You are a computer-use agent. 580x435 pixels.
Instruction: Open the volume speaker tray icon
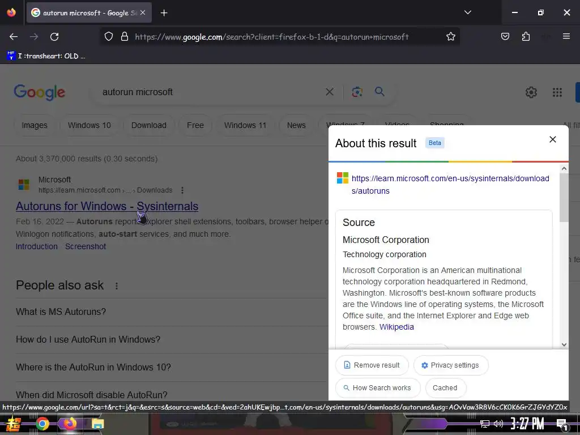tap(498, 424)
